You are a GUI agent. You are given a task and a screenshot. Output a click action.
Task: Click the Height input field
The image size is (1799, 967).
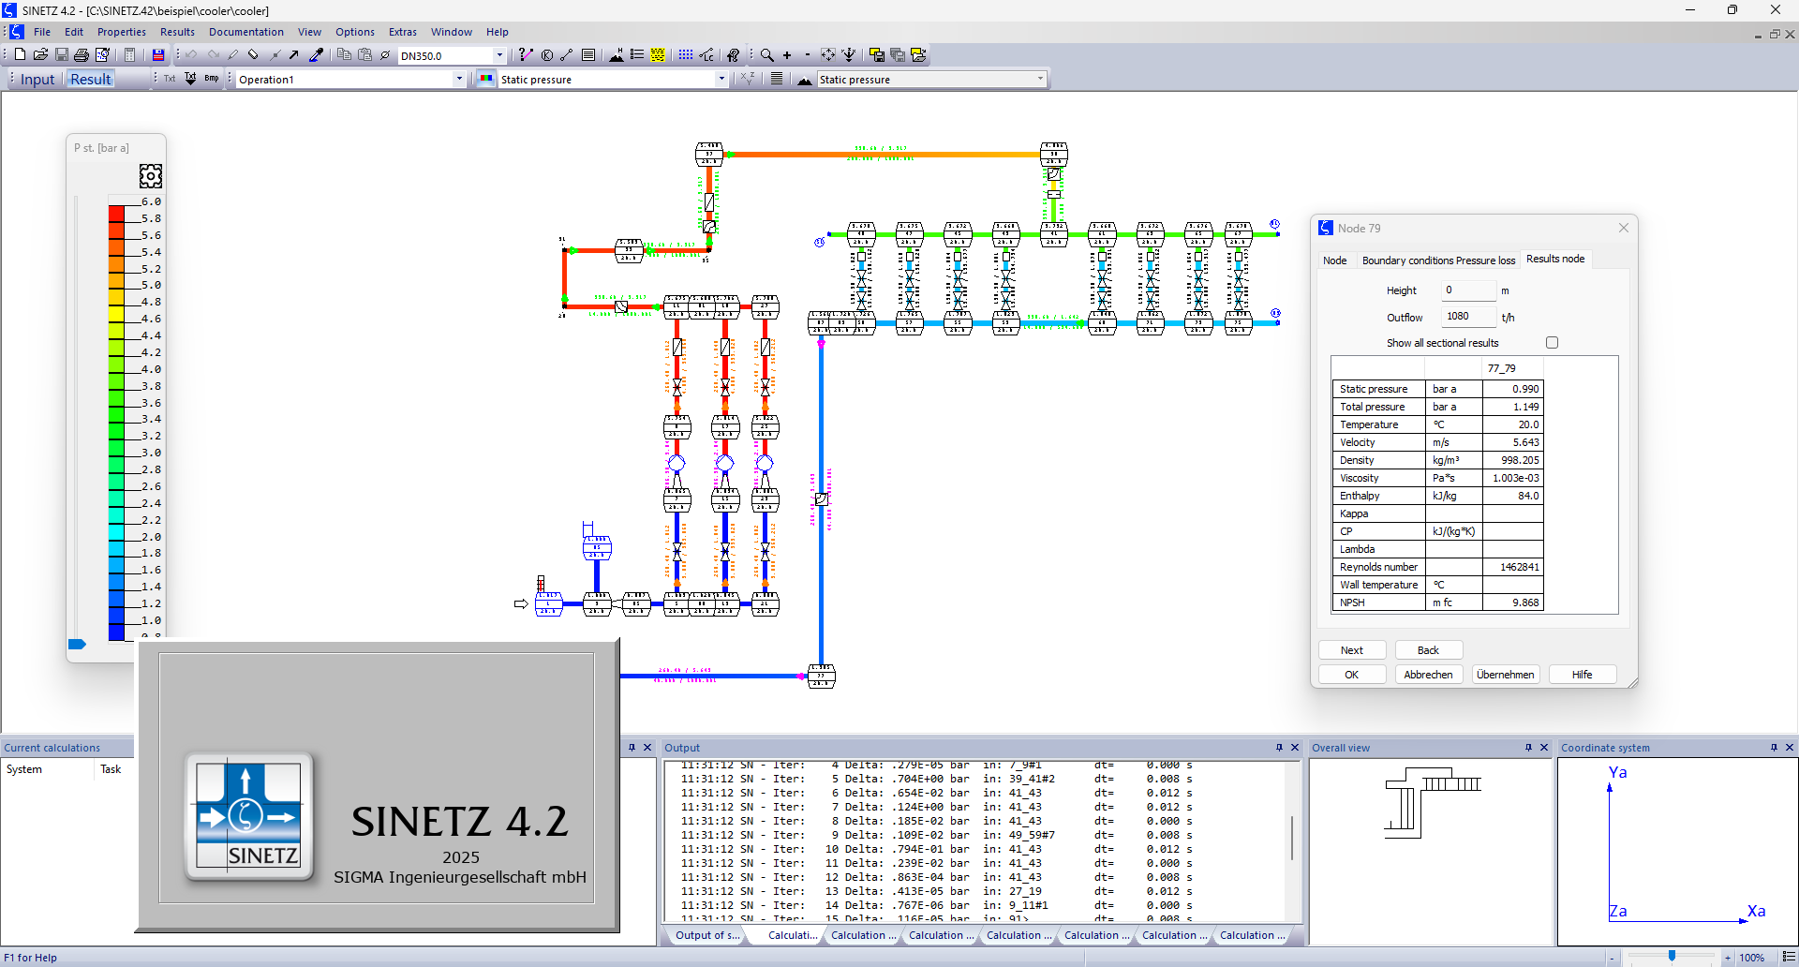tap(1468, 290)
